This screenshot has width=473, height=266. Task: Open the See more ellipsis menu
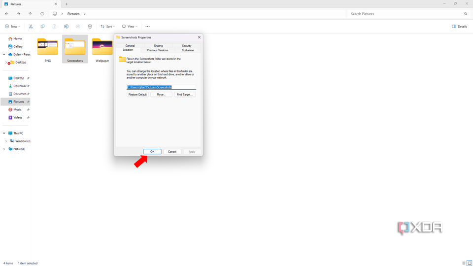click(x=147, y=27)
